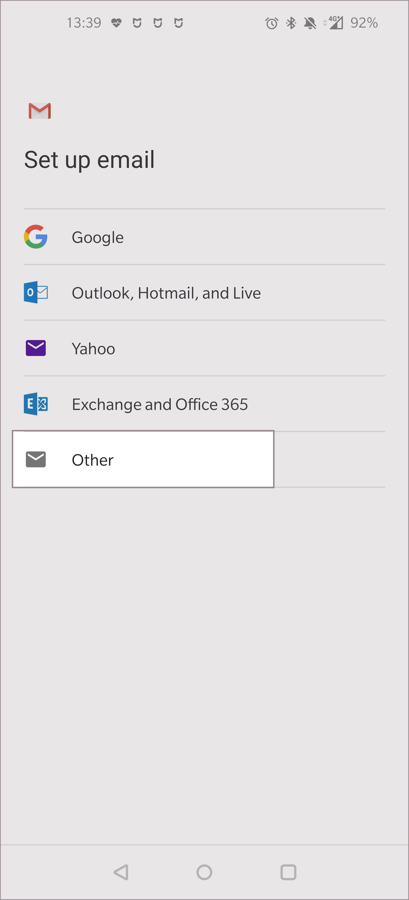This screenshot has width=409, height=900.
Task: Tap the heart rate status icon
Action: coord(116,23)
